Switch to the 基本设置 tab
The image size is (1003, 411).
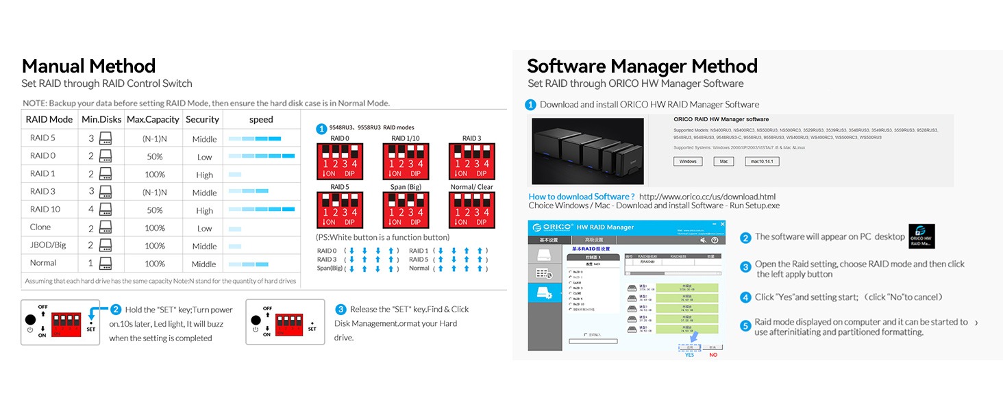click(548, 240)
